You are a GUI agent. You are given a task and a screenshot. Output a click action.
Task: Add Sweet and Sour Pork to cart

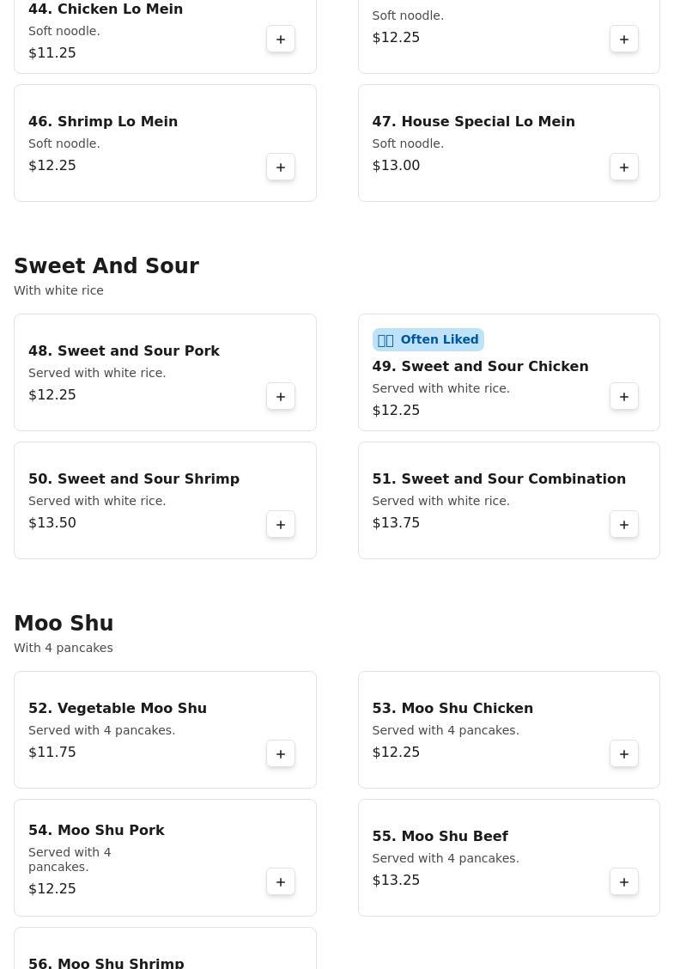pos(281,397)
